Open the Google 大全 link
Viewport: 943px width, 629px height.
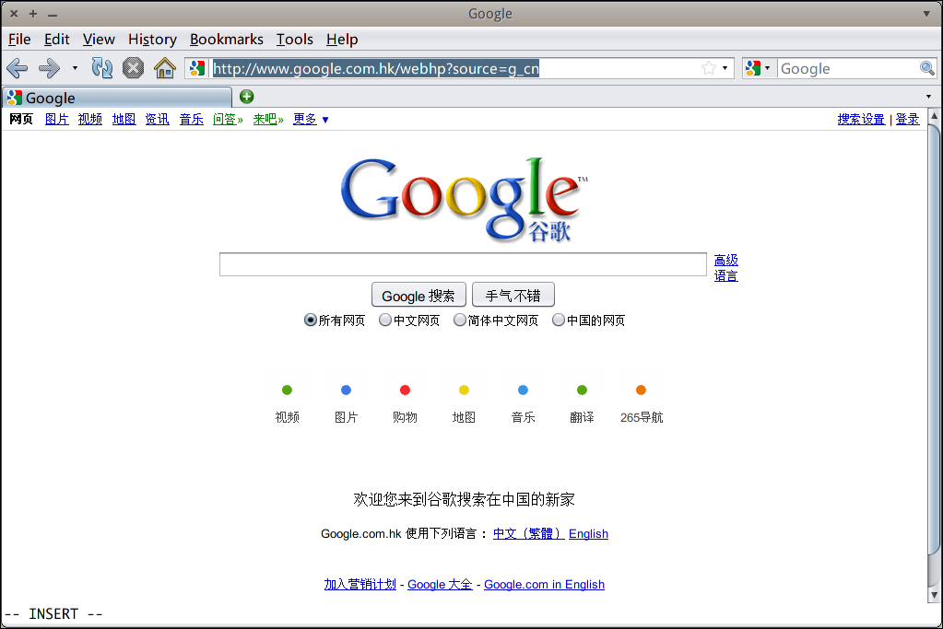[x=440, y=584]
